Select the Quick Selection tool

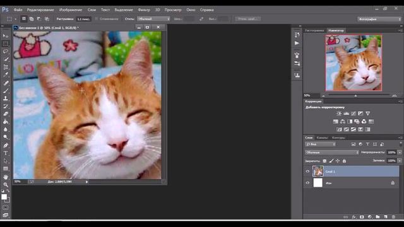click(x=6, y=59)
